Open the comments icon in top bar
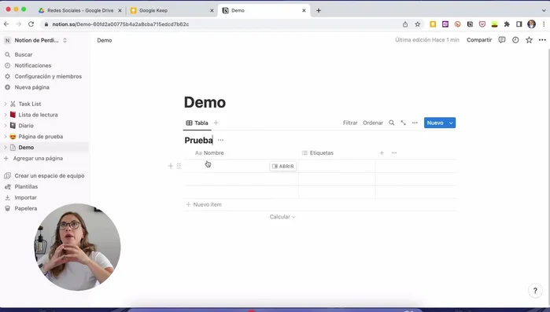550x312 pixels. [502, 40]
